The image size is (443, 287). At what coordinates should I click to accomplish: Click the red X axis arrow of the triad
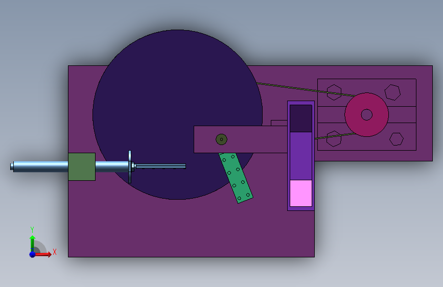[43, 254]
